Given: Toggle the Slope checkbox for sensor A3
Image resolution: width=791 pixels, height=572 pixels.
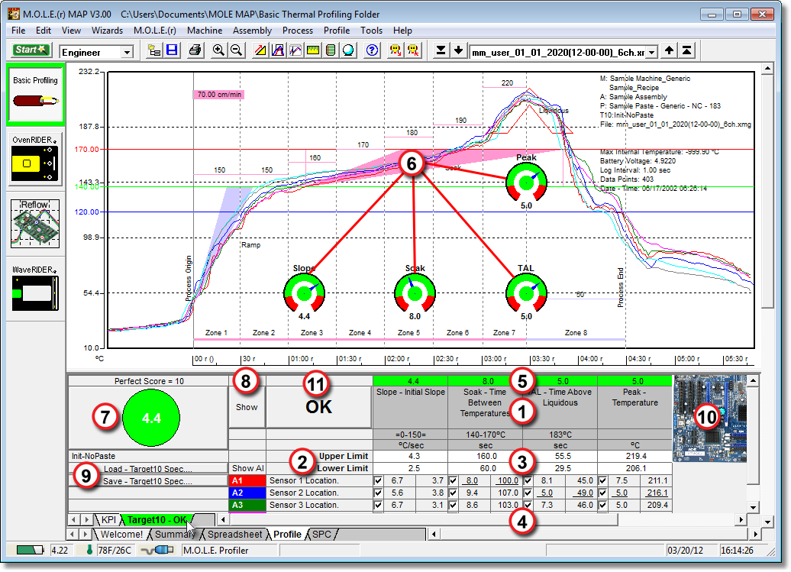Looking at the screenshot, I should (x=379, y=505).
